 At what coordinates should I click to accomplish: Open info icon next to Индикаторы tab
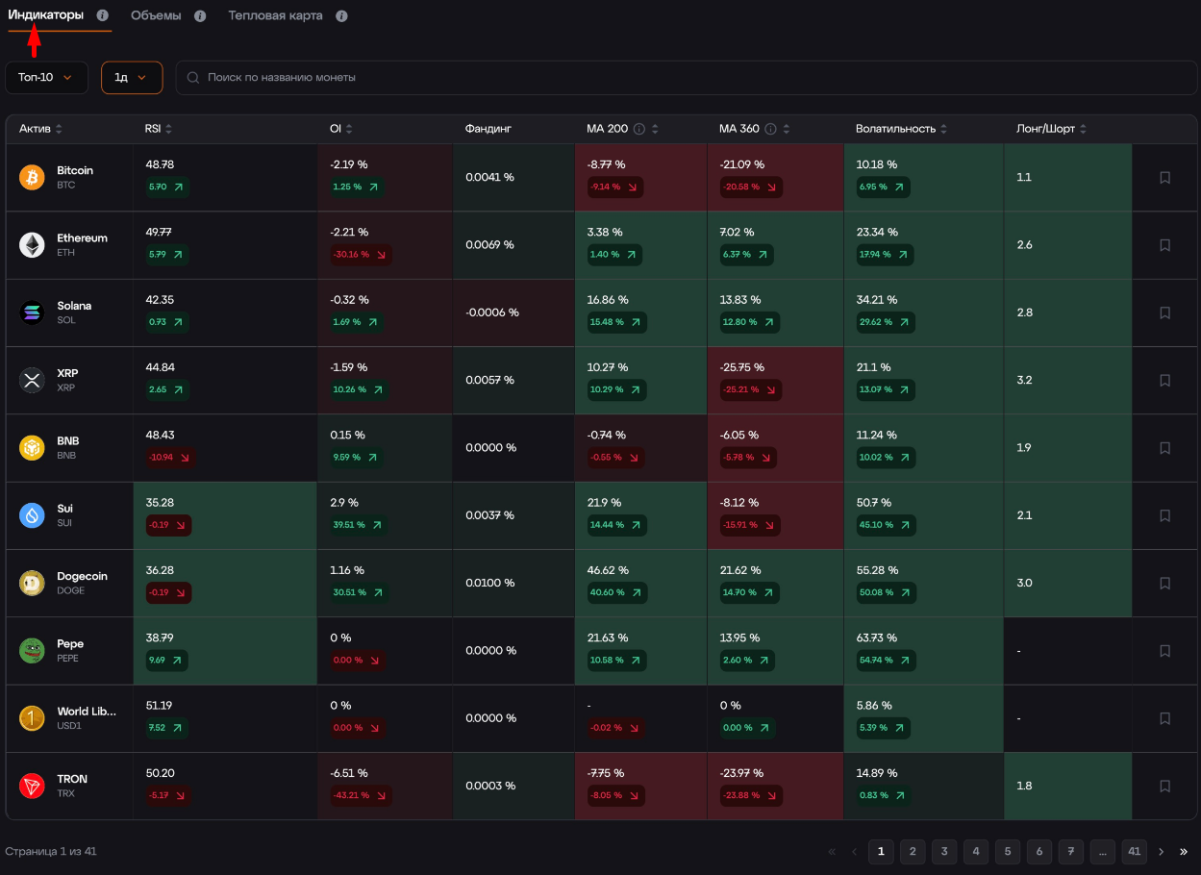click(x=103, y=15)
